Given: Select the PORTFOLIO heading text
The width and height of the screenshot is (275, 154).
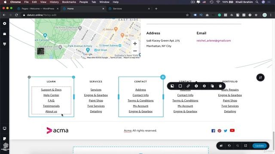Looking at the screenshot, I should tap(230, 82).
